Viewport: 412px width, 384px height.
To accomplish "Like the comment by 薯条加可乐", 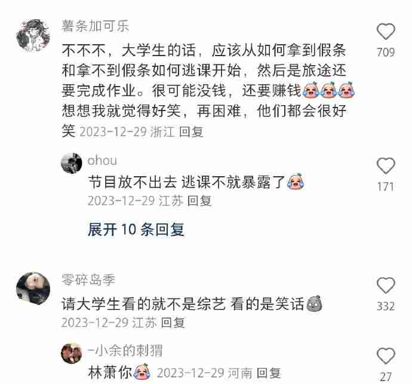I will tap(386, 32).
